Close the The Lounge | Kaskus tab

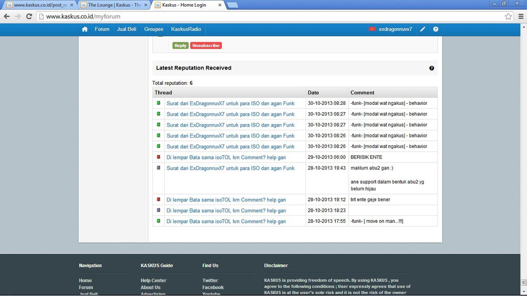click(145, 5)
